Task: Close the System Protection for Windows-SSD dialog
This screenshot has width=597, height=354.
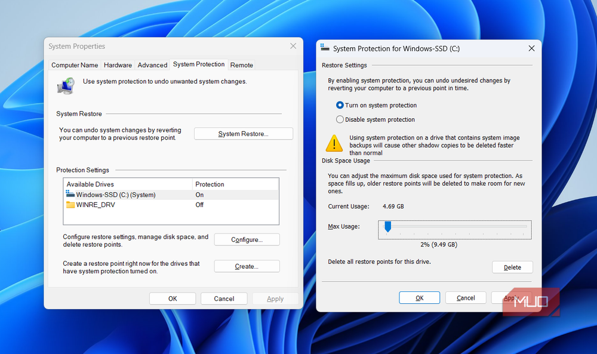Action: pyautogui.click(x=531, y=48)
